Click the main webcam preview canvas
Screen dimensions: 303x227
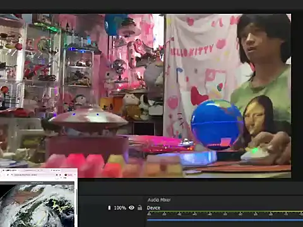146,96
